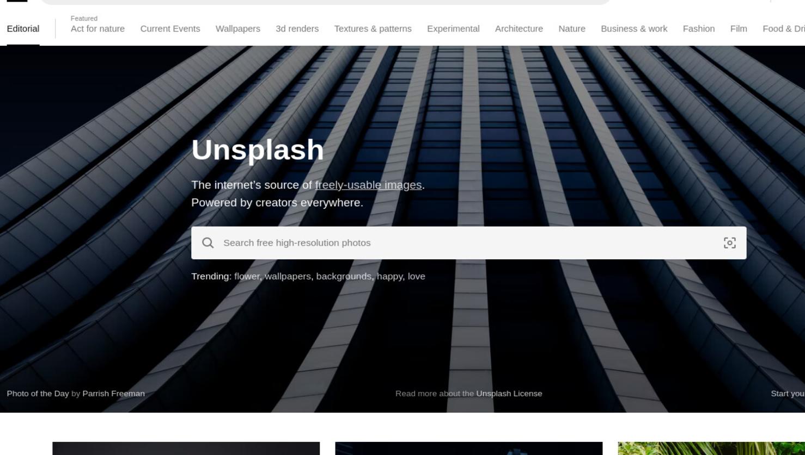Click trending term happy

click(389, 276)
